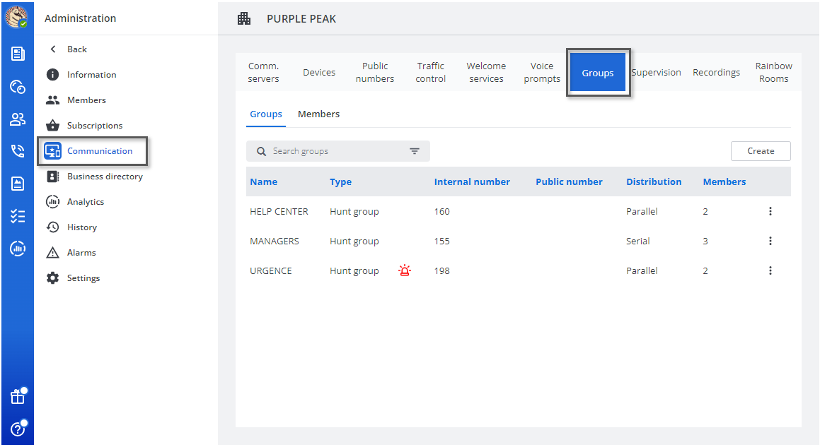This screenshot has width=820, height=447.
Task: Click the Create button
Action: point(761,151)
